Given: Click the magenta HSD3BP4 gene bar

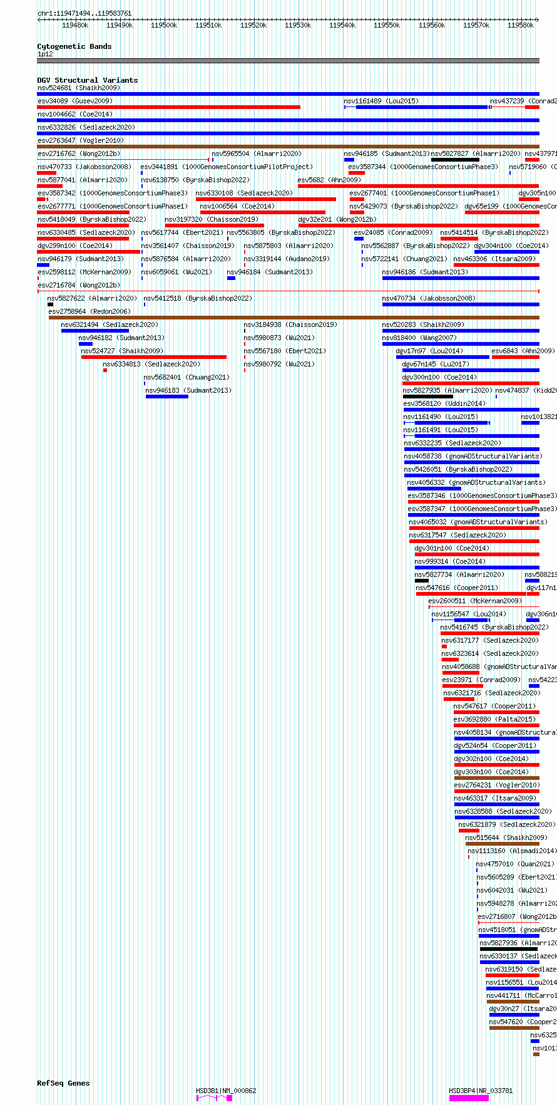Looking at the screenshot, I should point(469,1097).
